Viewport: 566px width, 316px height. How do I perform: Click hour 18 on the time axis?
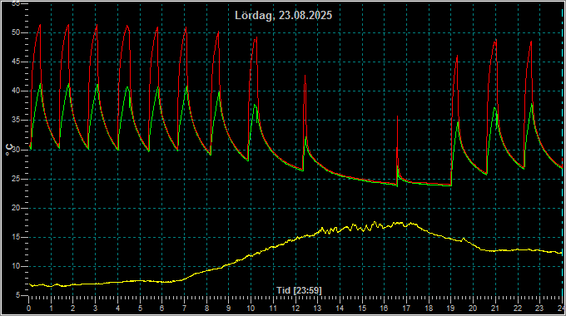tap(429, 309)
